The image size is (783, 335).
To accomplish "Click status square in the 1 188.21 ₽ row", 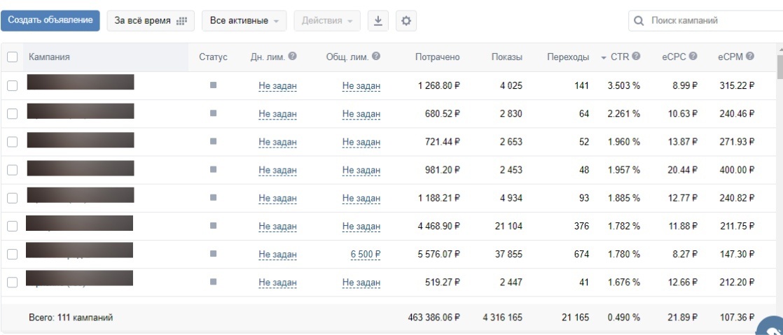I will point(213,197).
